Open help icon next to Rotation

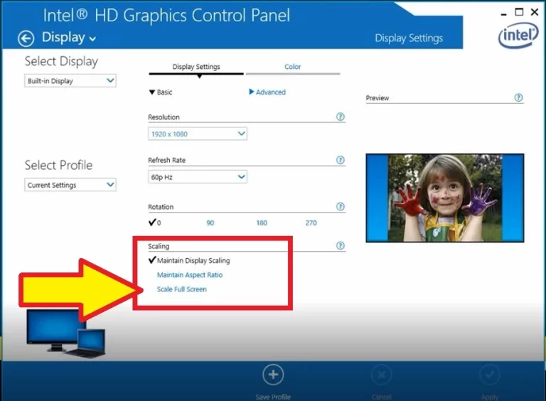coord(340,207)
